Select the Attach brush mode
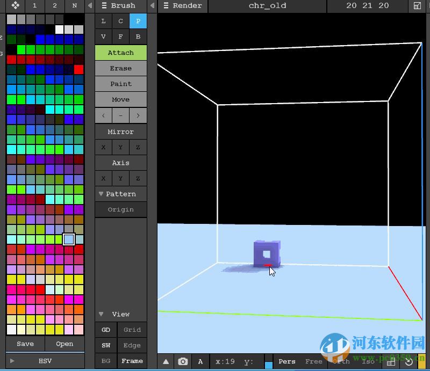The width and height of the screenshot is (430, 371). (120, 53)
